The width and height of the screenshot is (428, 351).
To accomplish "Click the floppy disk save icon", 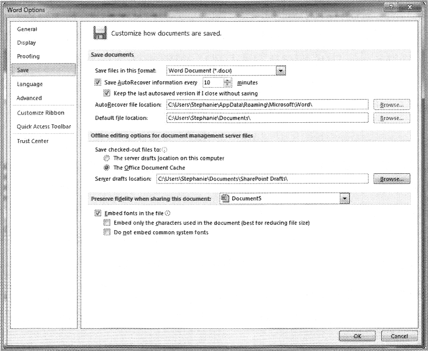I will (x=100, y=33).
